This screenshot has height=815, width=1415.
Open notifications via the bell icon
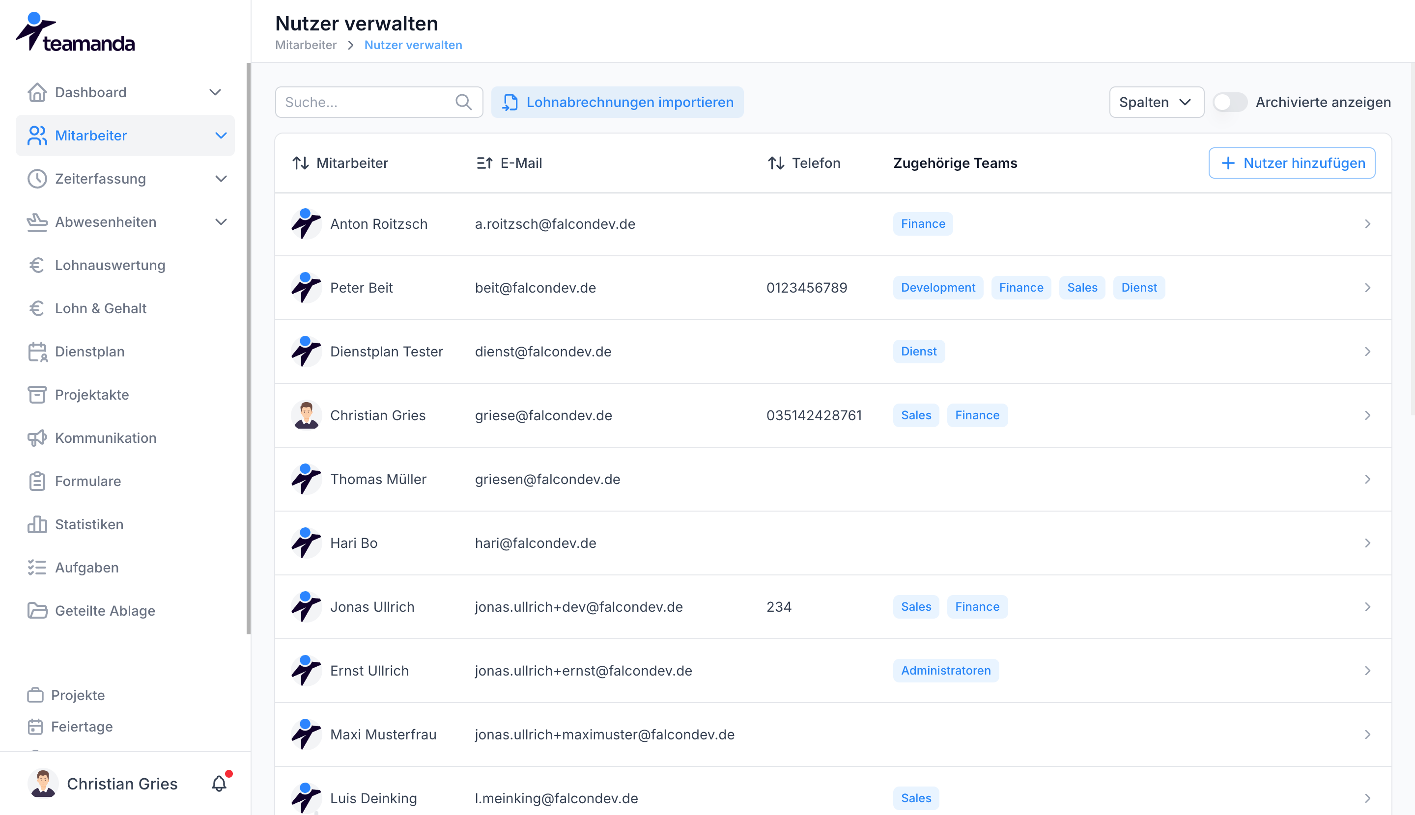(219, 783)
